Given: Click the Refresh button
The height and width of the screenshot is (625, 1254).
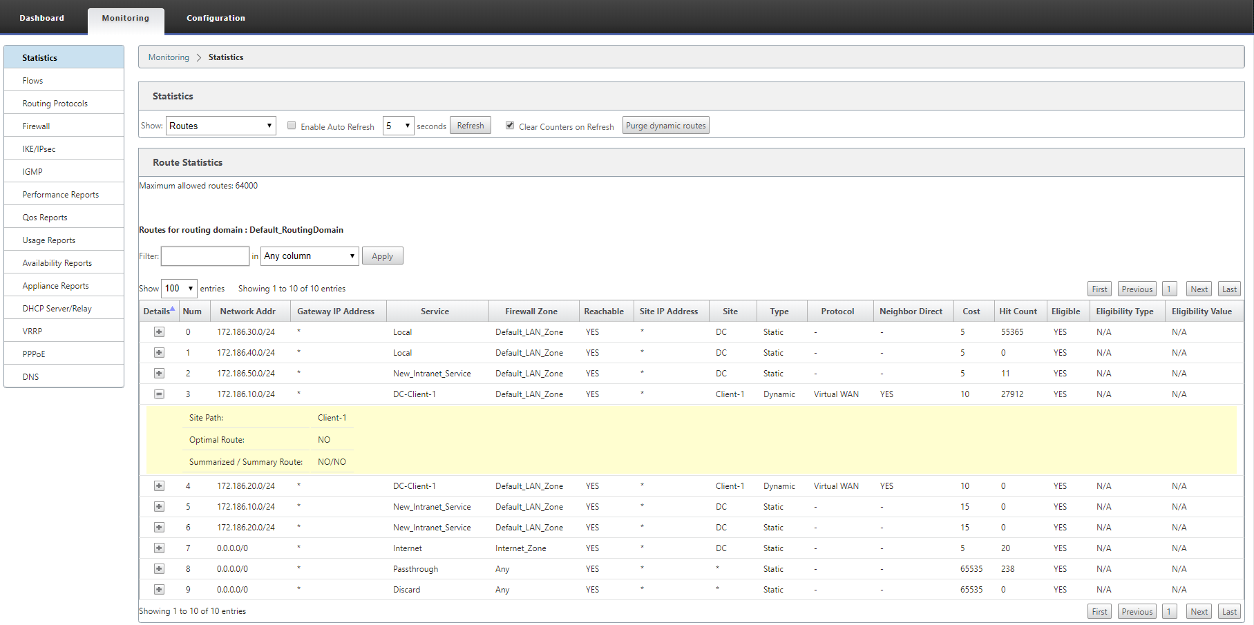Looking at the screenshot, I should [x=471, y=126].
